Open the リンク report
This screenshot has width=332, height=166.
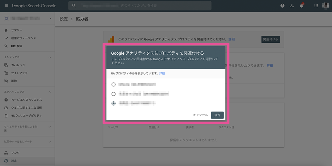(15, 153)
